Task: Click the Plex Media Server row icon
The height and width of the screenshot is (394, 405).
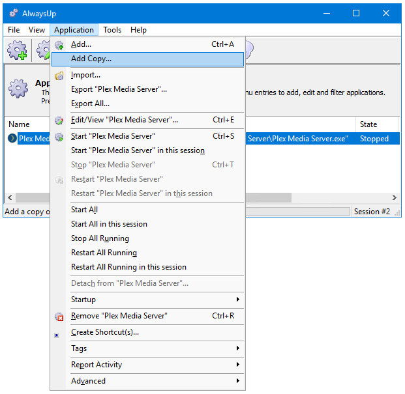Action: (12, 139)
